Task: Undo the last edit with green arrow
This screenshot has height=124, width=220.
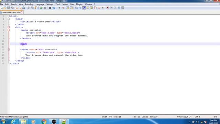Action: [x=41, y=8]
